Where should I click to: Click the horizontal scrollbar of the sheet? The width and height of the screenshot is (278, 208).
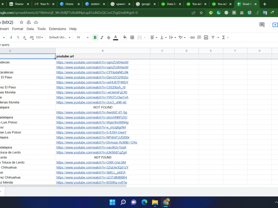click(x=63, y=186)
